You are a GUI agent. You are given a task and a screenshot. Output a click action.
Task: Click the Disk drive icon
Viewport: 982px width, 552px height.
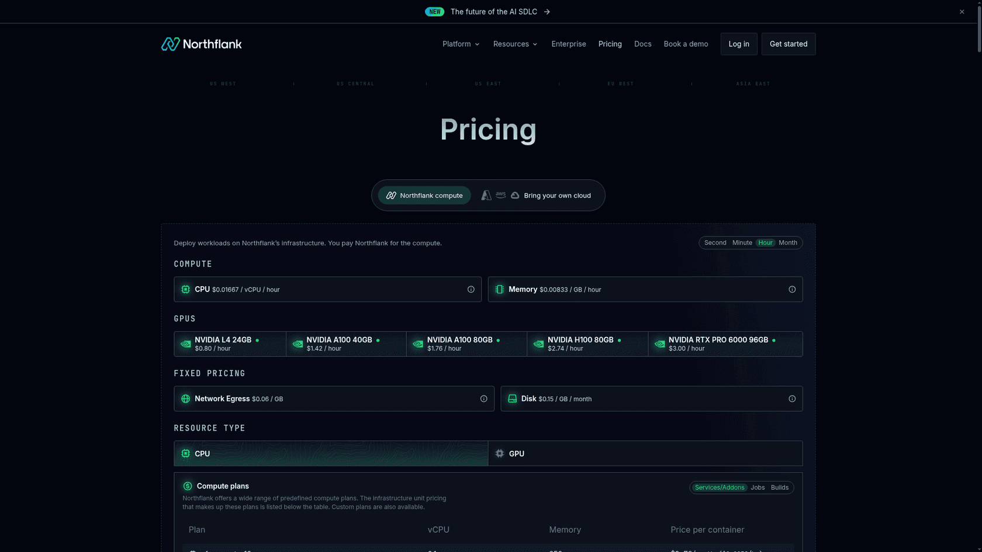[513, 399]
